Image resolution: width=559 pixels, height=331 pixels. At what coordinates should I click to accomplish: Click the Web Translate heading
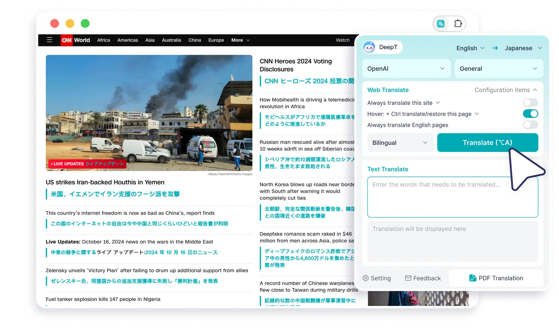[388, 90]
